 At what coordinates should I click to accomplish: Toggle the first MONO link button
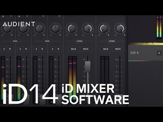(15, 41)
